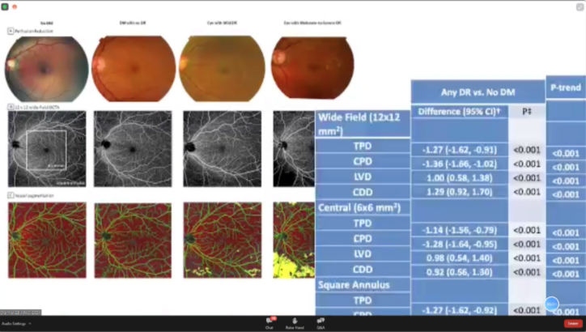Open the Chat panel
This screenshot has height=332, width=586.
click(269, 321)
